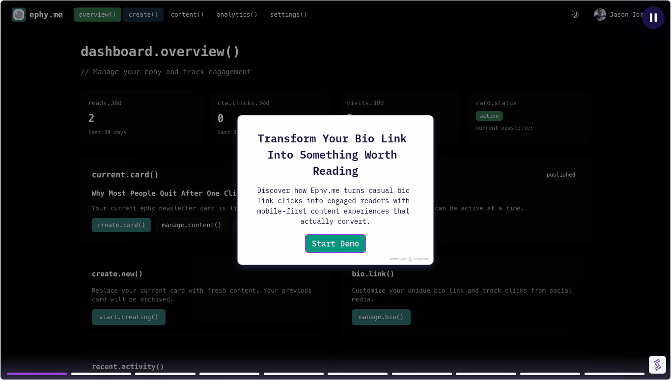Click the published badge
This screenshot has width=671, height=380.
click(561, 175)
